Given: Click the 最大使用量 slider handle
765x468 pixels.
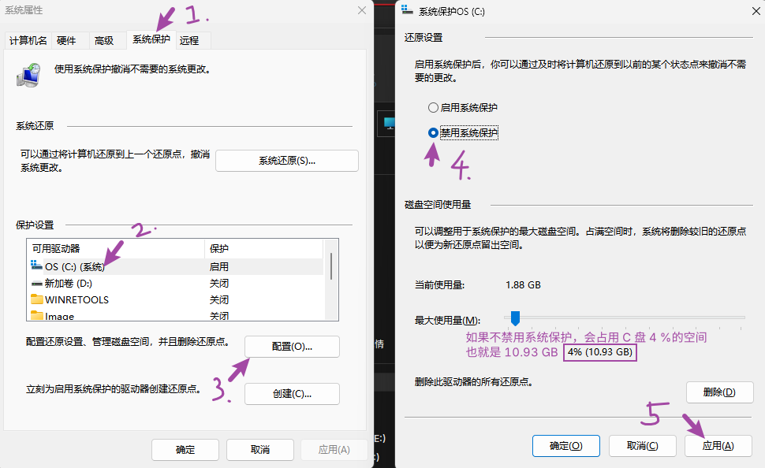Looking at the screenshot, I should (515, 318).
